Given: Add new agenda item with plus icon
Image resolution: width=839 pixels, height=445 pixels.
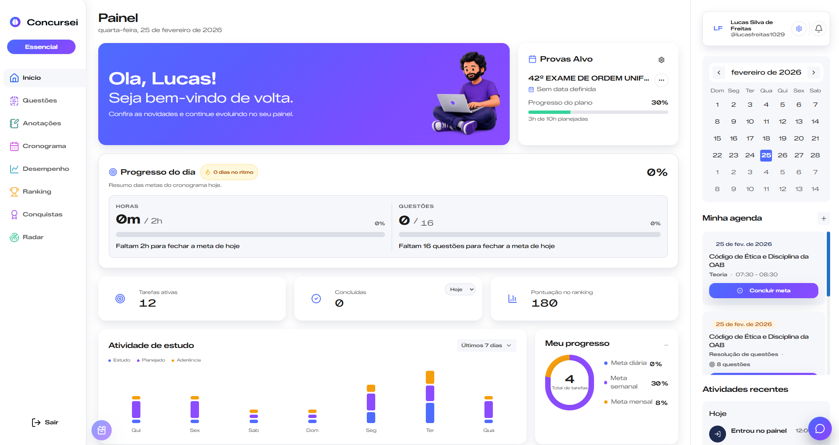Looking at the screenshot, I should tap(823, 218).
